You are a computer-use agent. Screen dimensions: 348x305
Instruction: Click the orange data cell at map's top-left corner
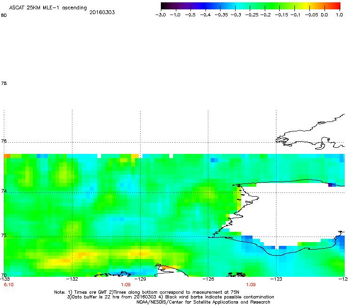(7, 156)
